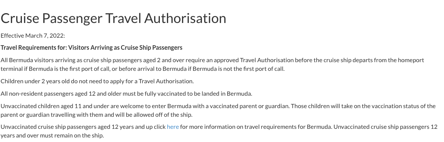Click the bold Travel Requirements subheading
This screenshot has height=142, width=444.
[92, 47]
